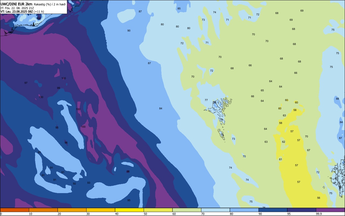Viewport: 345px width, 216px height.
Task: Select the humidity value 65 on the map
Action: coord(262,90)
